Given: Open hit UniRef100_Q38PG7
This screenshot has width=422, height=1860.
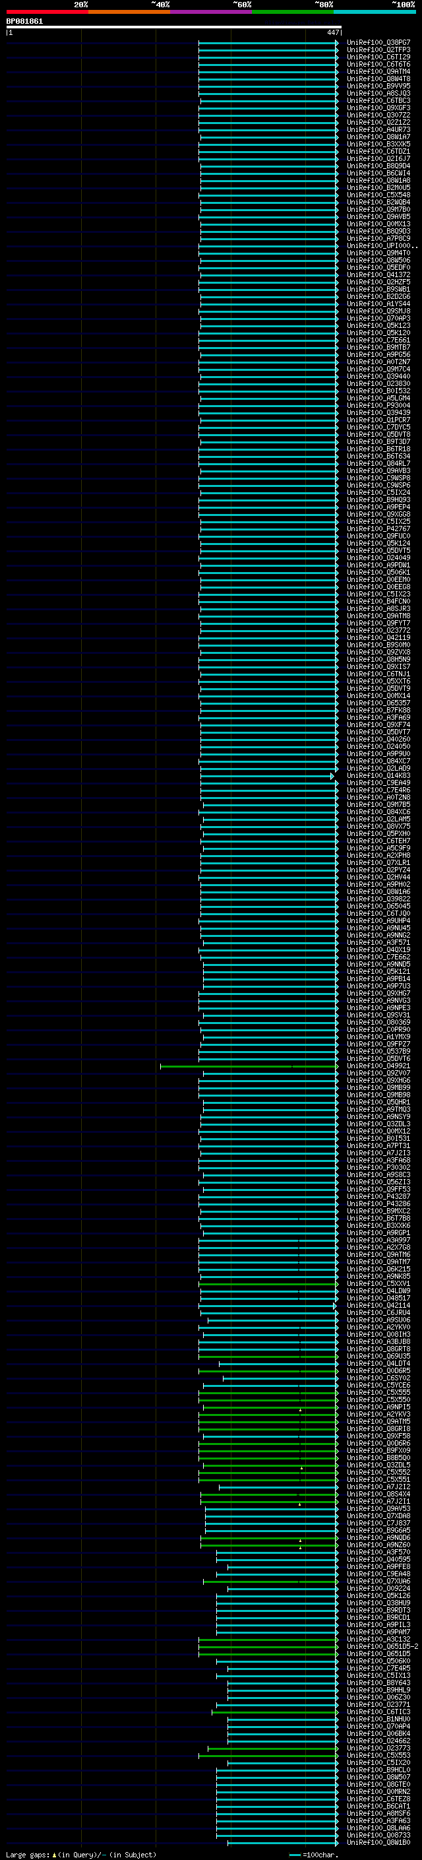Looking at the screenshot, I should click(378, 43).
